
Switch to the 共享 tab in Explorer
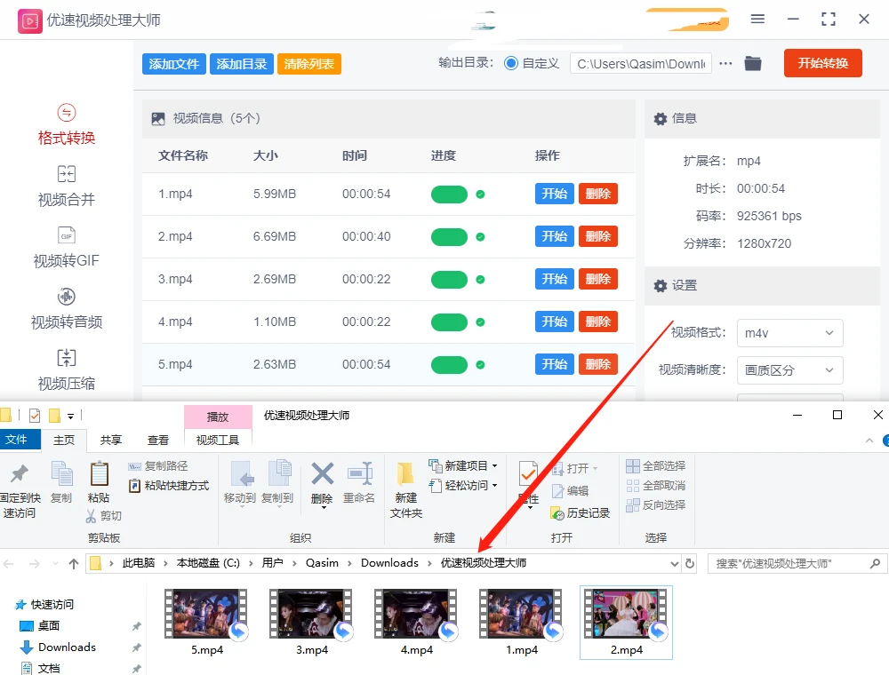[111, 440]
